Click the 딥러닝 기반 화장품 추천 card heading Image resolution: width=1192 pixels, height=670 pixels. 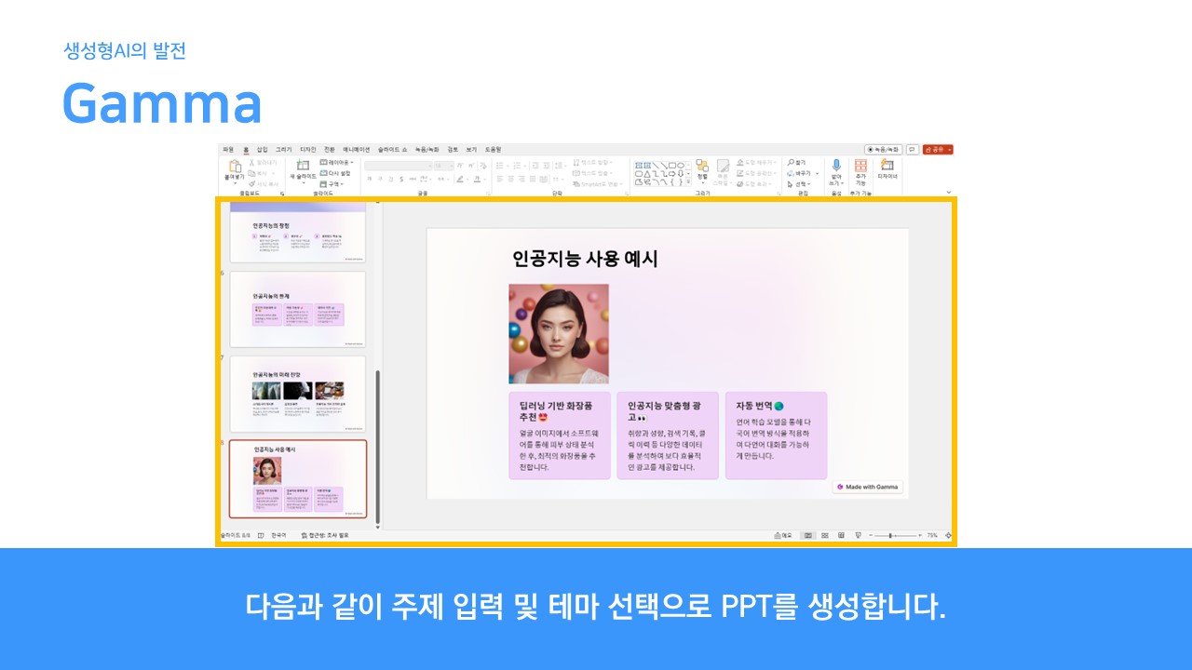click(557, 411)
